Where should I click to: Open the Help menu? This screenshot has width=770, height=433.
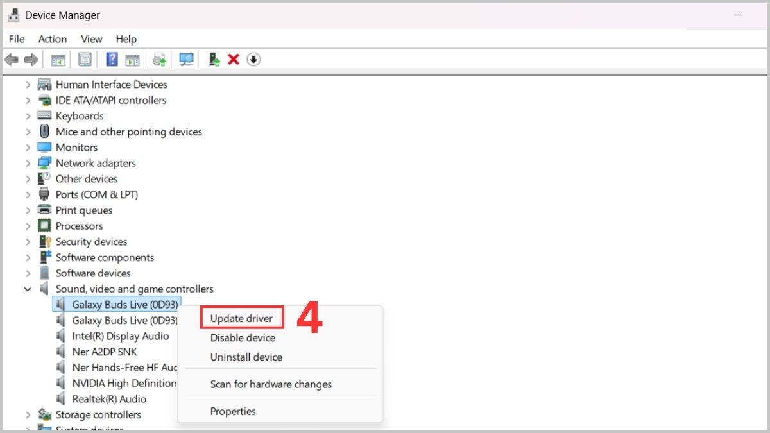point(126,39)
